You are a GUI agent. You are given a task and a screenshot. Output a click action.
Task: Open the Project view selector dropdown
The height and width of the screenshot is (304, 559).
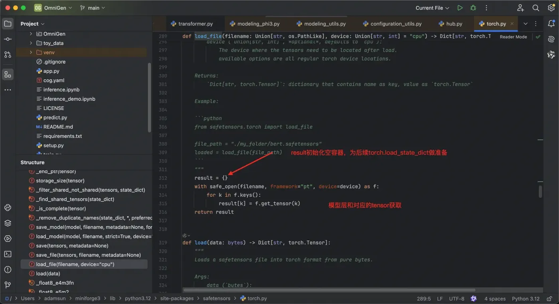tap(32, 24)
